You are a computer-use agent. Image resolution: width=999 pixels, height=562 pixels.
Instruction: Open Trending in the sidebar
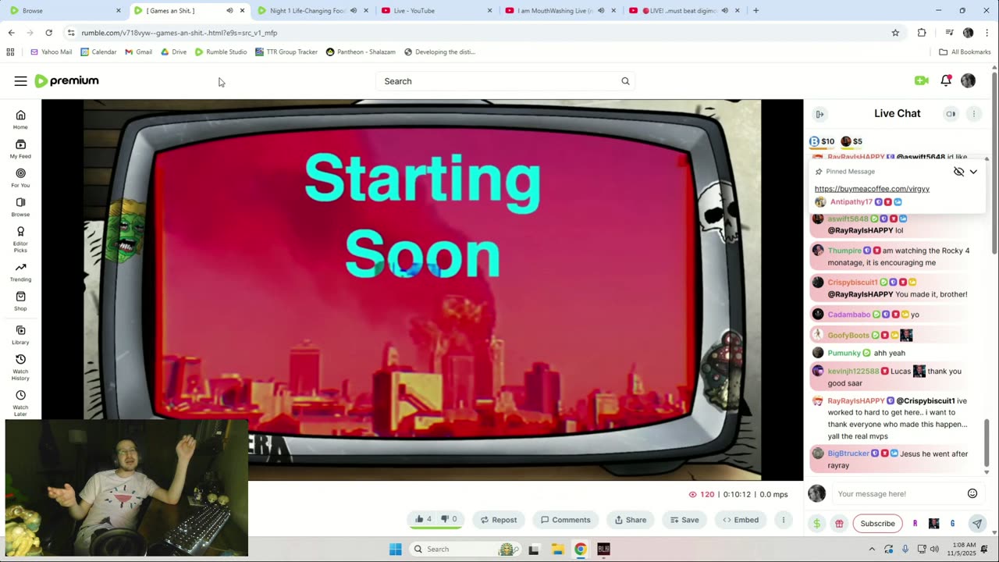coord(20,272)
